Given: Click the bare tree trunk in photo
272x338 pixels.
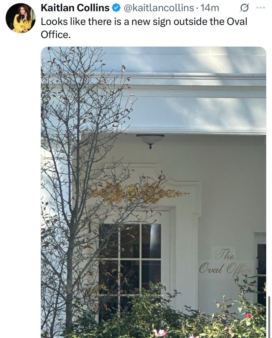Looking at the screenshot, I should click(69, 280).
